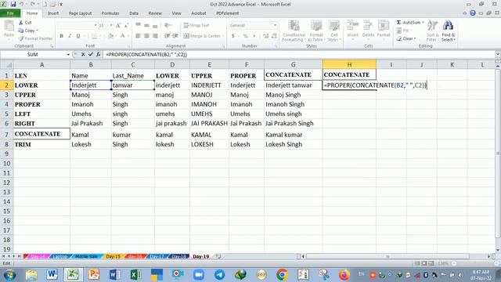The image size is (501, 282).
Task: Click the Top Align icon
Action: (138, 25)
